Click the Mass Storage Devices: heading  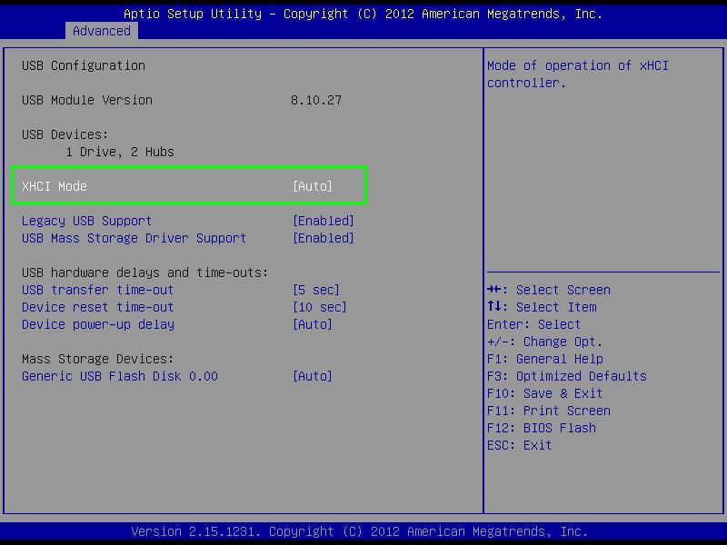coord(98,359)
